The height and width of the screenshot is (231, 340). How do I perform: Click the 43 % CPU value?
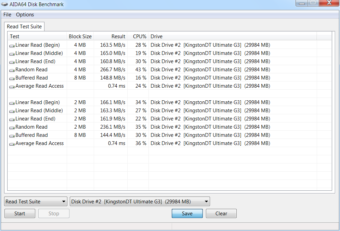coord(141,70)
